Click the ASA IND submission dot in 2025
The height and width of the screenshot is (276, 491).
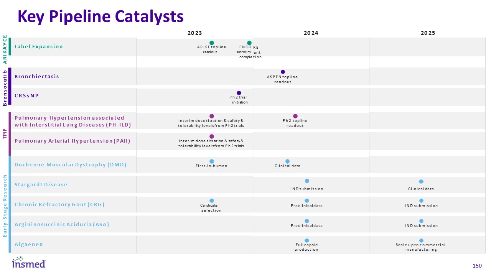tap(421, 221)
